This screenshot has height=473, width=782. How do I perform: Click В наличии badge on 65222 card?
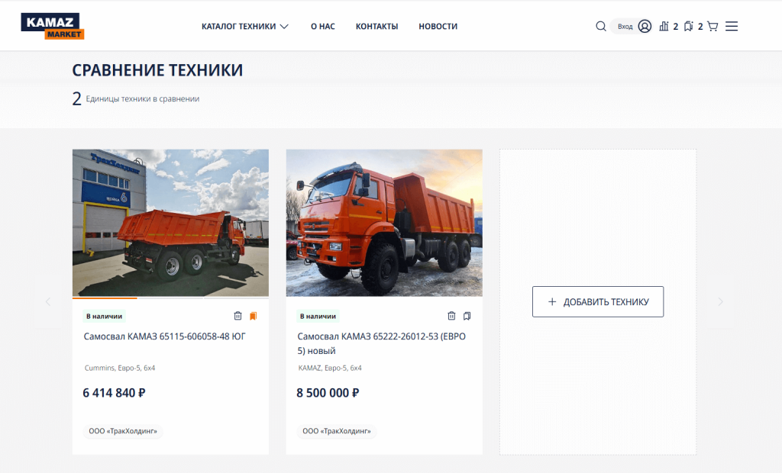coord(318,316)
